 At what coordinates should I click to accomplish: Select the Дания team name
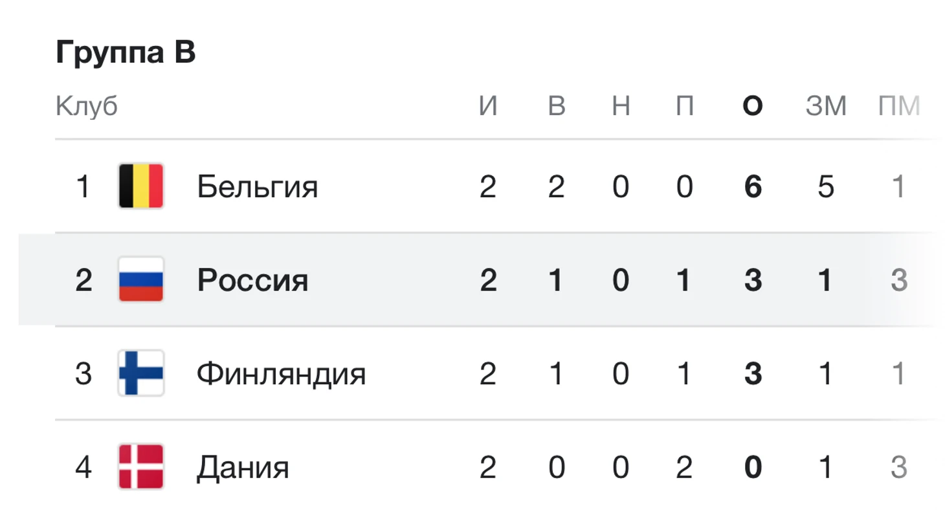[x=243, y=467]
